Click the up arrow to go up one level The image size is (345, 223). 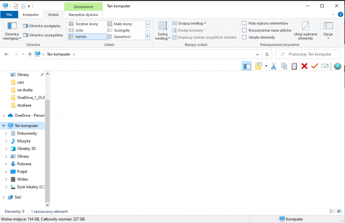[x=30, y=54]
